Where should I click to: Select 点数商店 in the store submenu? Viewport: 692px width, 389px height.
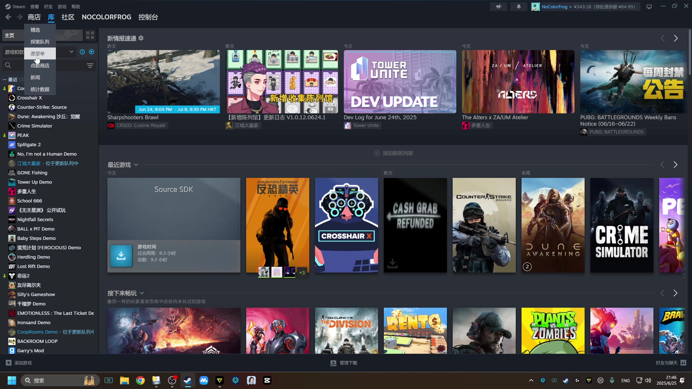click(40, 66)
